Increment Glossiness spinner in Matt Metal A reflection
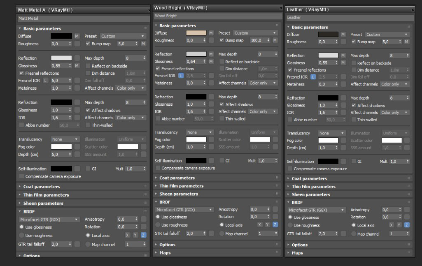Viewport: 422px width, 266px height. tap(70, 65)
